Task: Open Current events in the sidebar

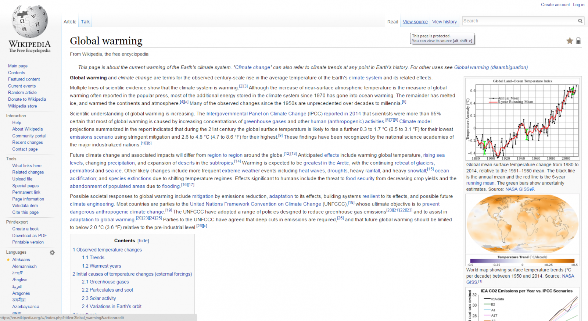Action: (x=22, y=86)
